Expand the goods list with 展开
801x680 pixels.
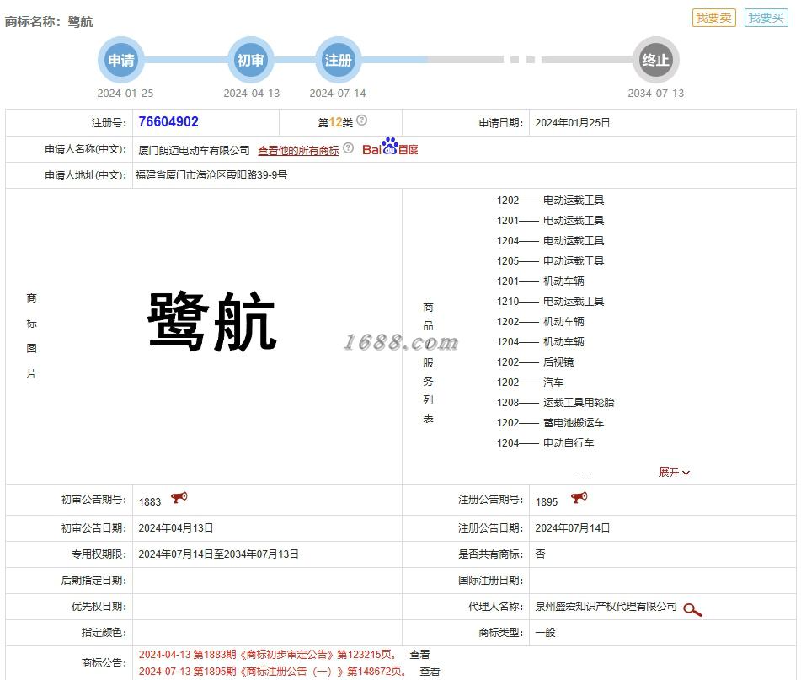pos(674,472)
